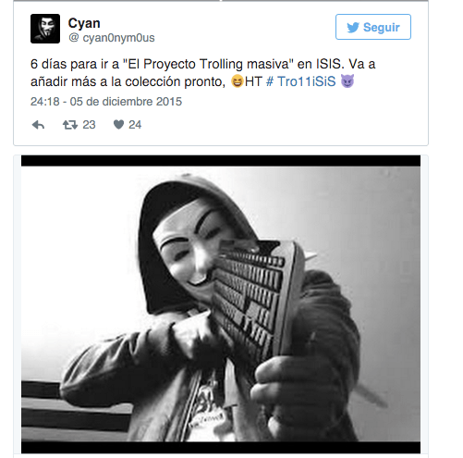The image size is (463, 458).
Task: View the 24 likes count
Action: (135, 125)
